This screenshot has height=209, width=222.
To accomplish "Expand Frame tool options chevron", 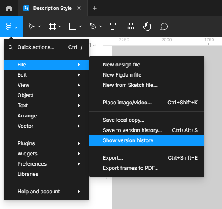I will (60, 26).
